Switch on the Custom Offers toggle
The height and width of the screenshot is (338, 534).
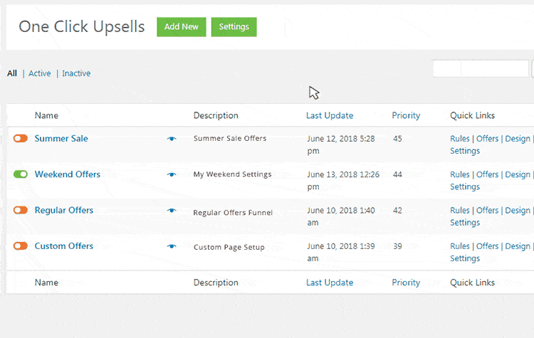[x=21, y=245]
